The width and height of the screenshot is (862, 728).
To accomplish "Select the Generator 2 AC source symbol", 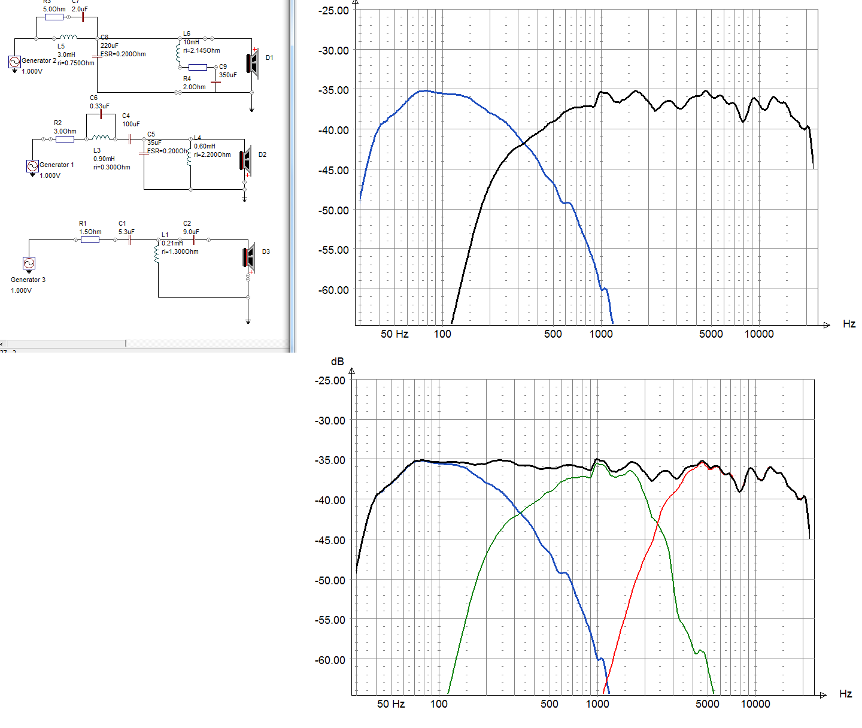I will pos(14,62).
